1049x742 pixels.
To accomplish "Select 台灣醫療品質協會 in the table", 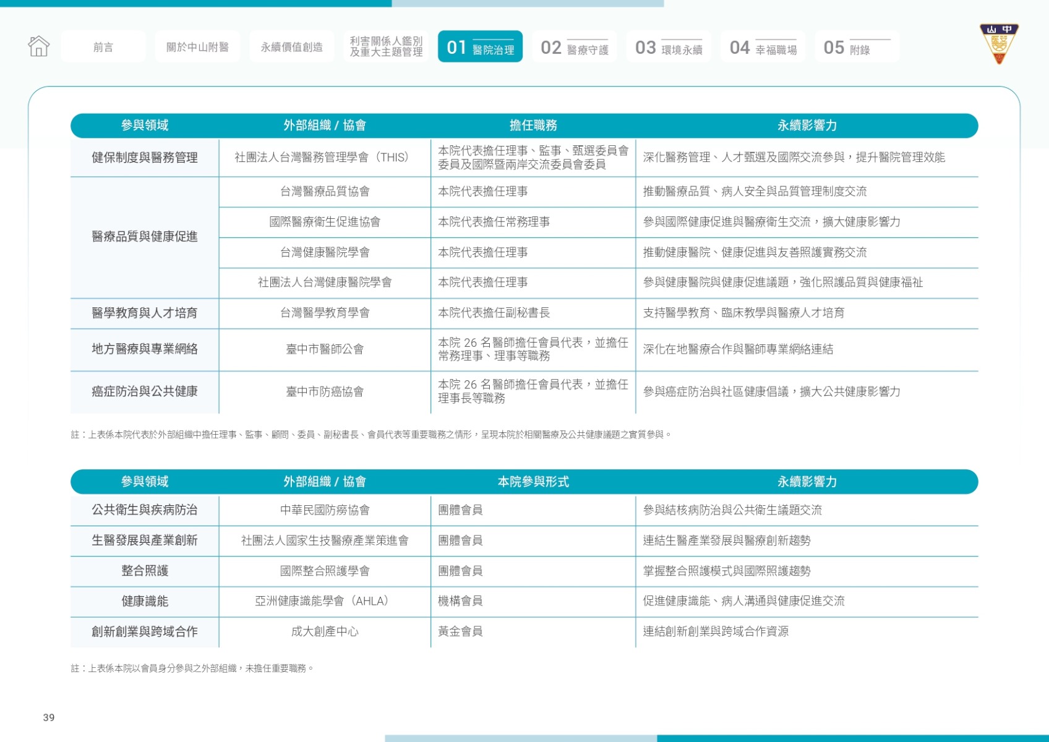I will pyautogui.click(x=325, y=192).
